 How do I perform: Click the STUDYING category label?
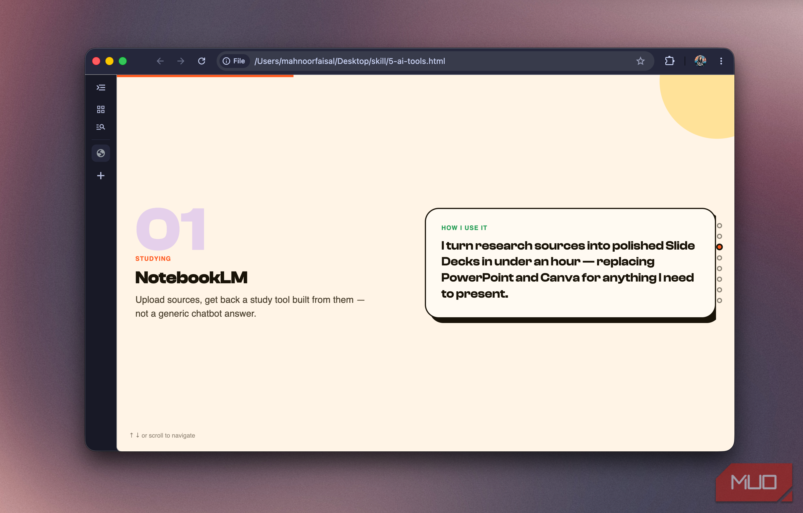point(153,259)
